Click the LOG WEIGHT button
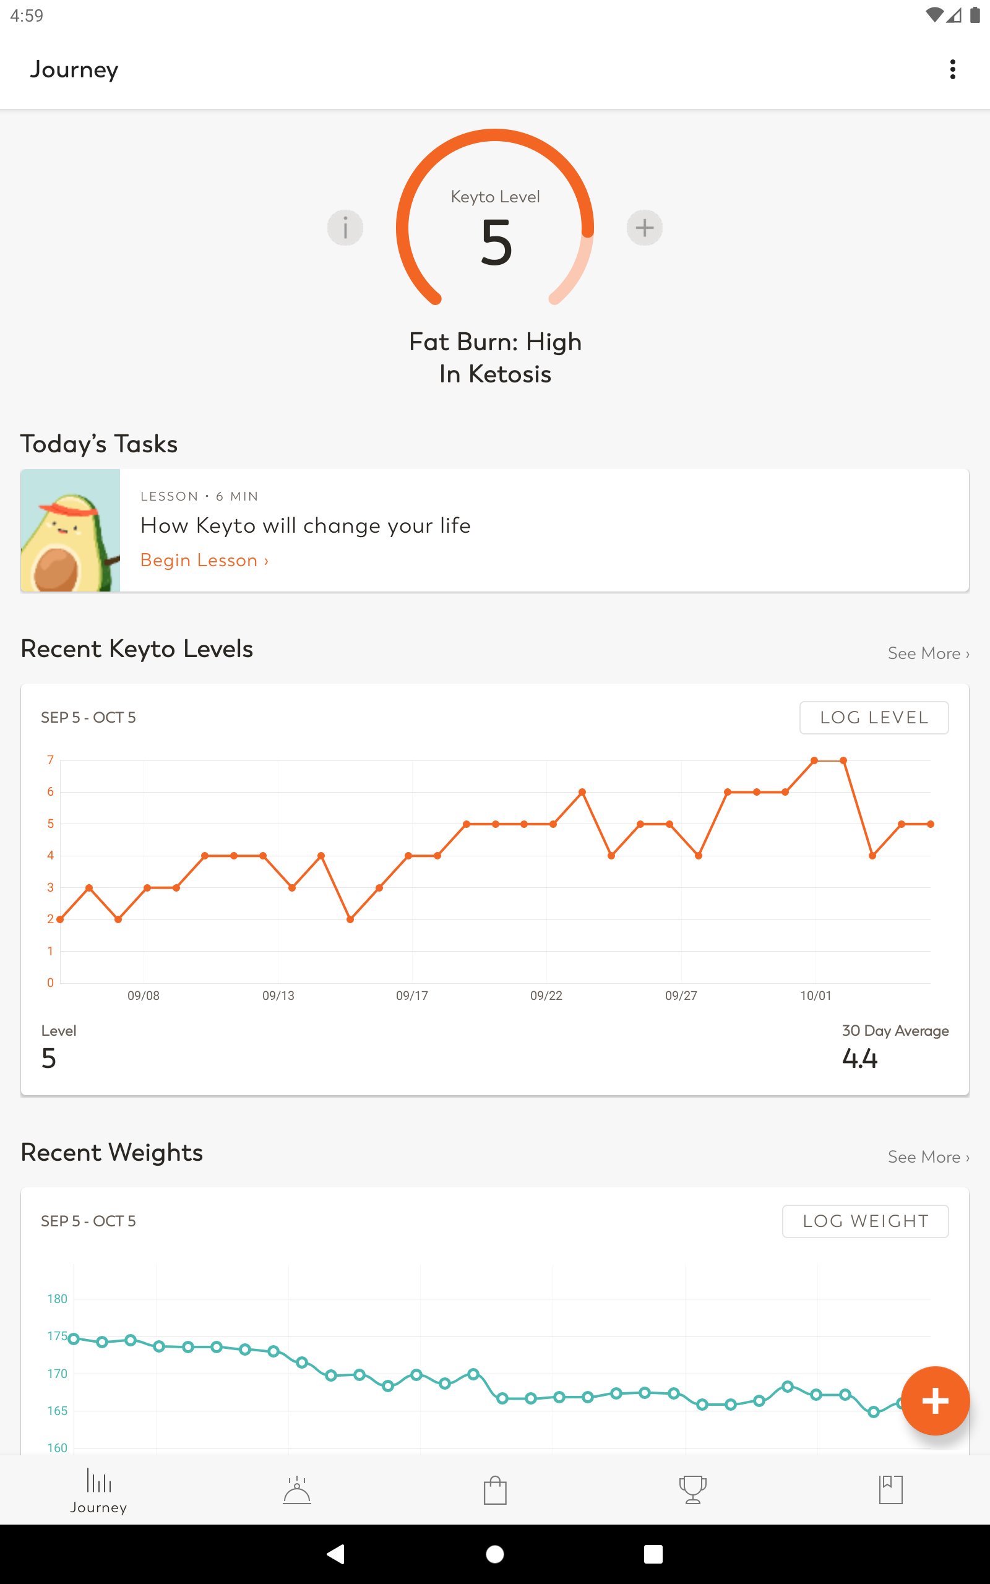The width and height of the screenshot is (990, 1584). click(865, 1221)
